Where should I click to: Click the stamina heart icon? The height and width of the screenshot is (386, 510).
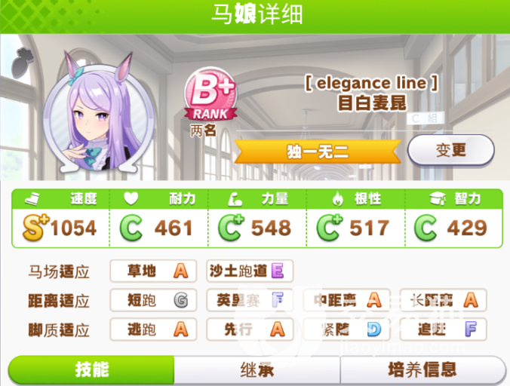pos(131,198)
